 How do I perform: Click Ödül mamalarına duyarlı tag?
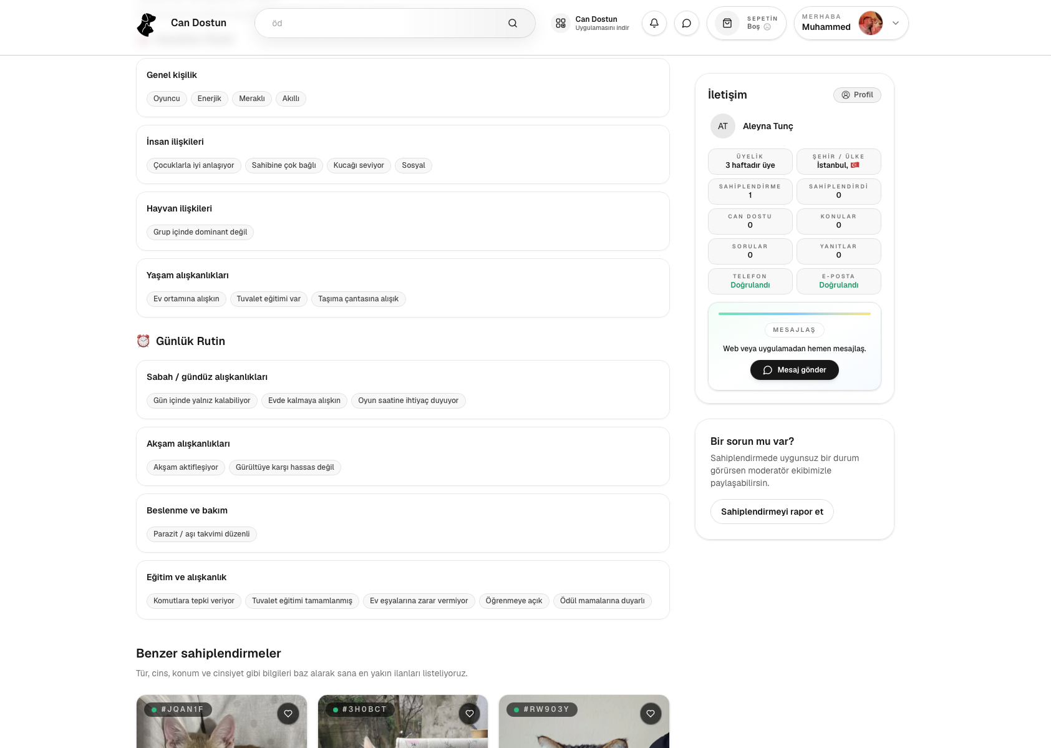[603, 601]
